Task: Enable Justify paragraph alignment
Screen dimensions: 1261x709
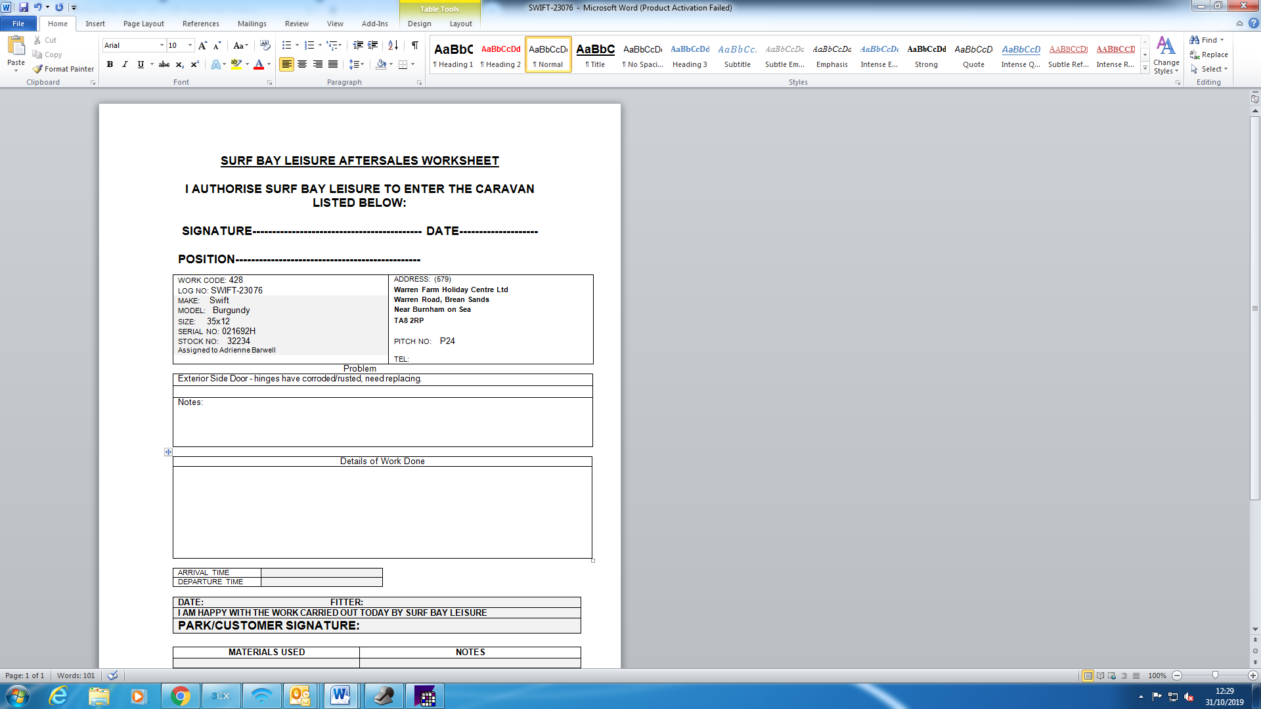Action: [333, 64]
